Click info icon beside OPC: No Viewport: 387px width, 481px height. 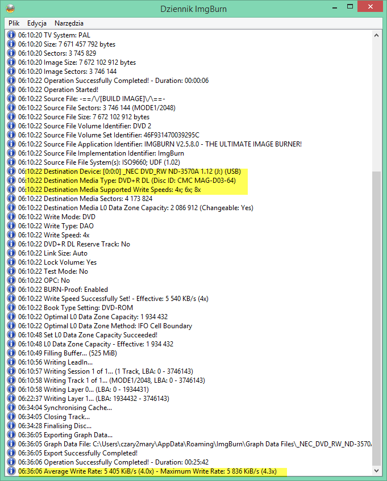[x=11, y=281]
